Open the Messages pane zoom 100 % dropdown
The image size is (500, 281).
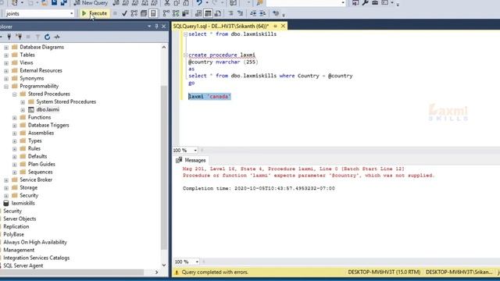point(197,262)
